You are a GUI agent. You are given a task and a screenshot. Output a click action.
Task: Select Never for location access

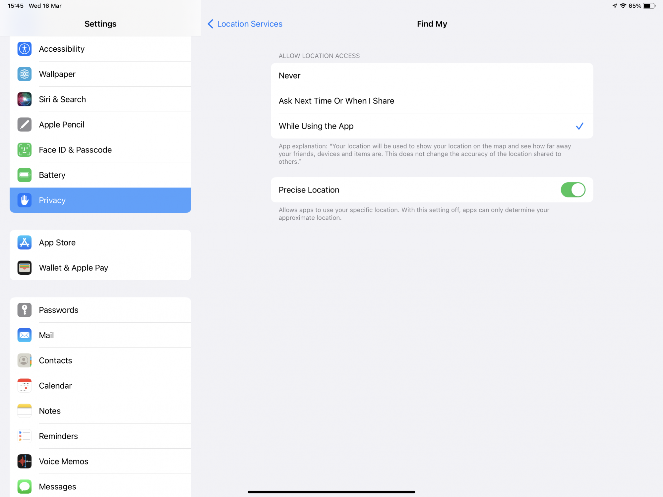[x=432, y=76]
